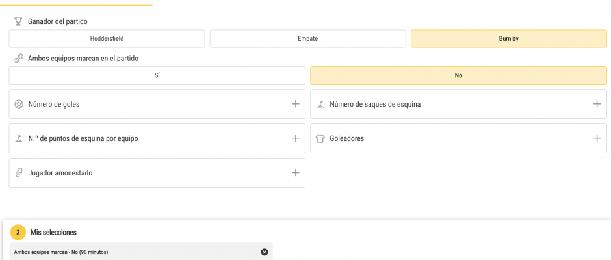
Task: Expand N.º de puntos de esquina plus icon
Action: (295, 138)
